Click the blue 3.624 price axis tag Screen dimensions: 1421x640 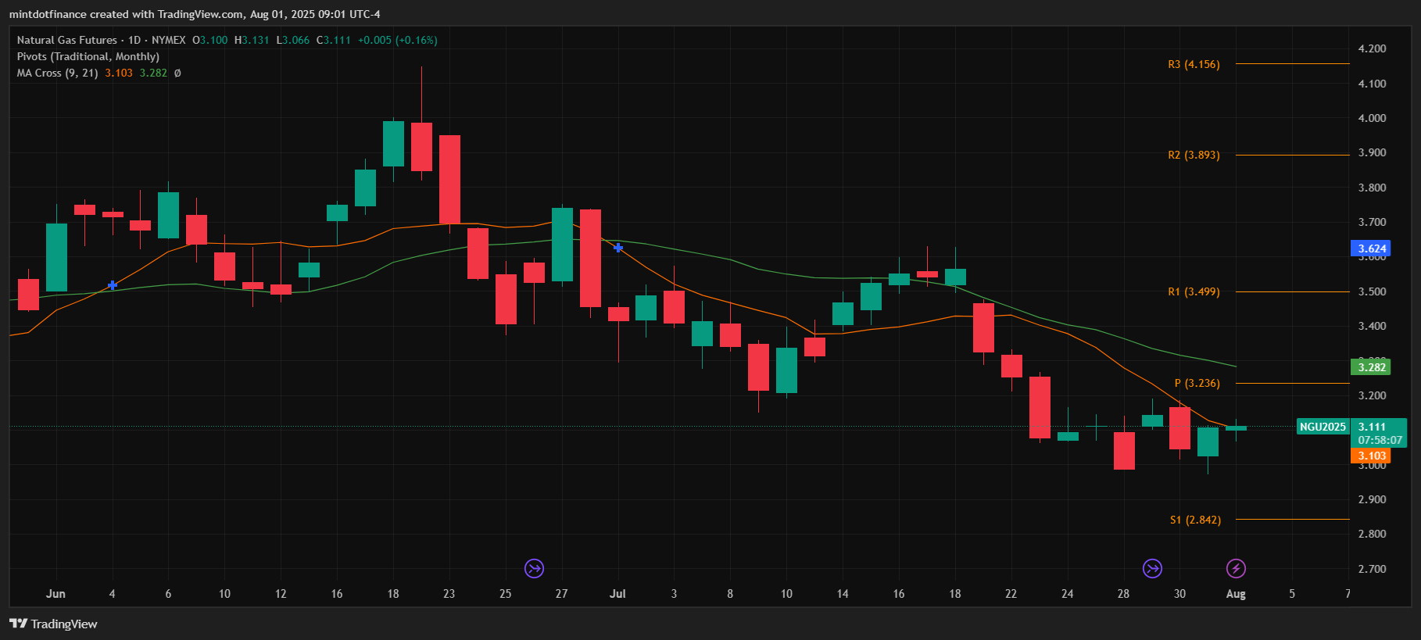1371,248
